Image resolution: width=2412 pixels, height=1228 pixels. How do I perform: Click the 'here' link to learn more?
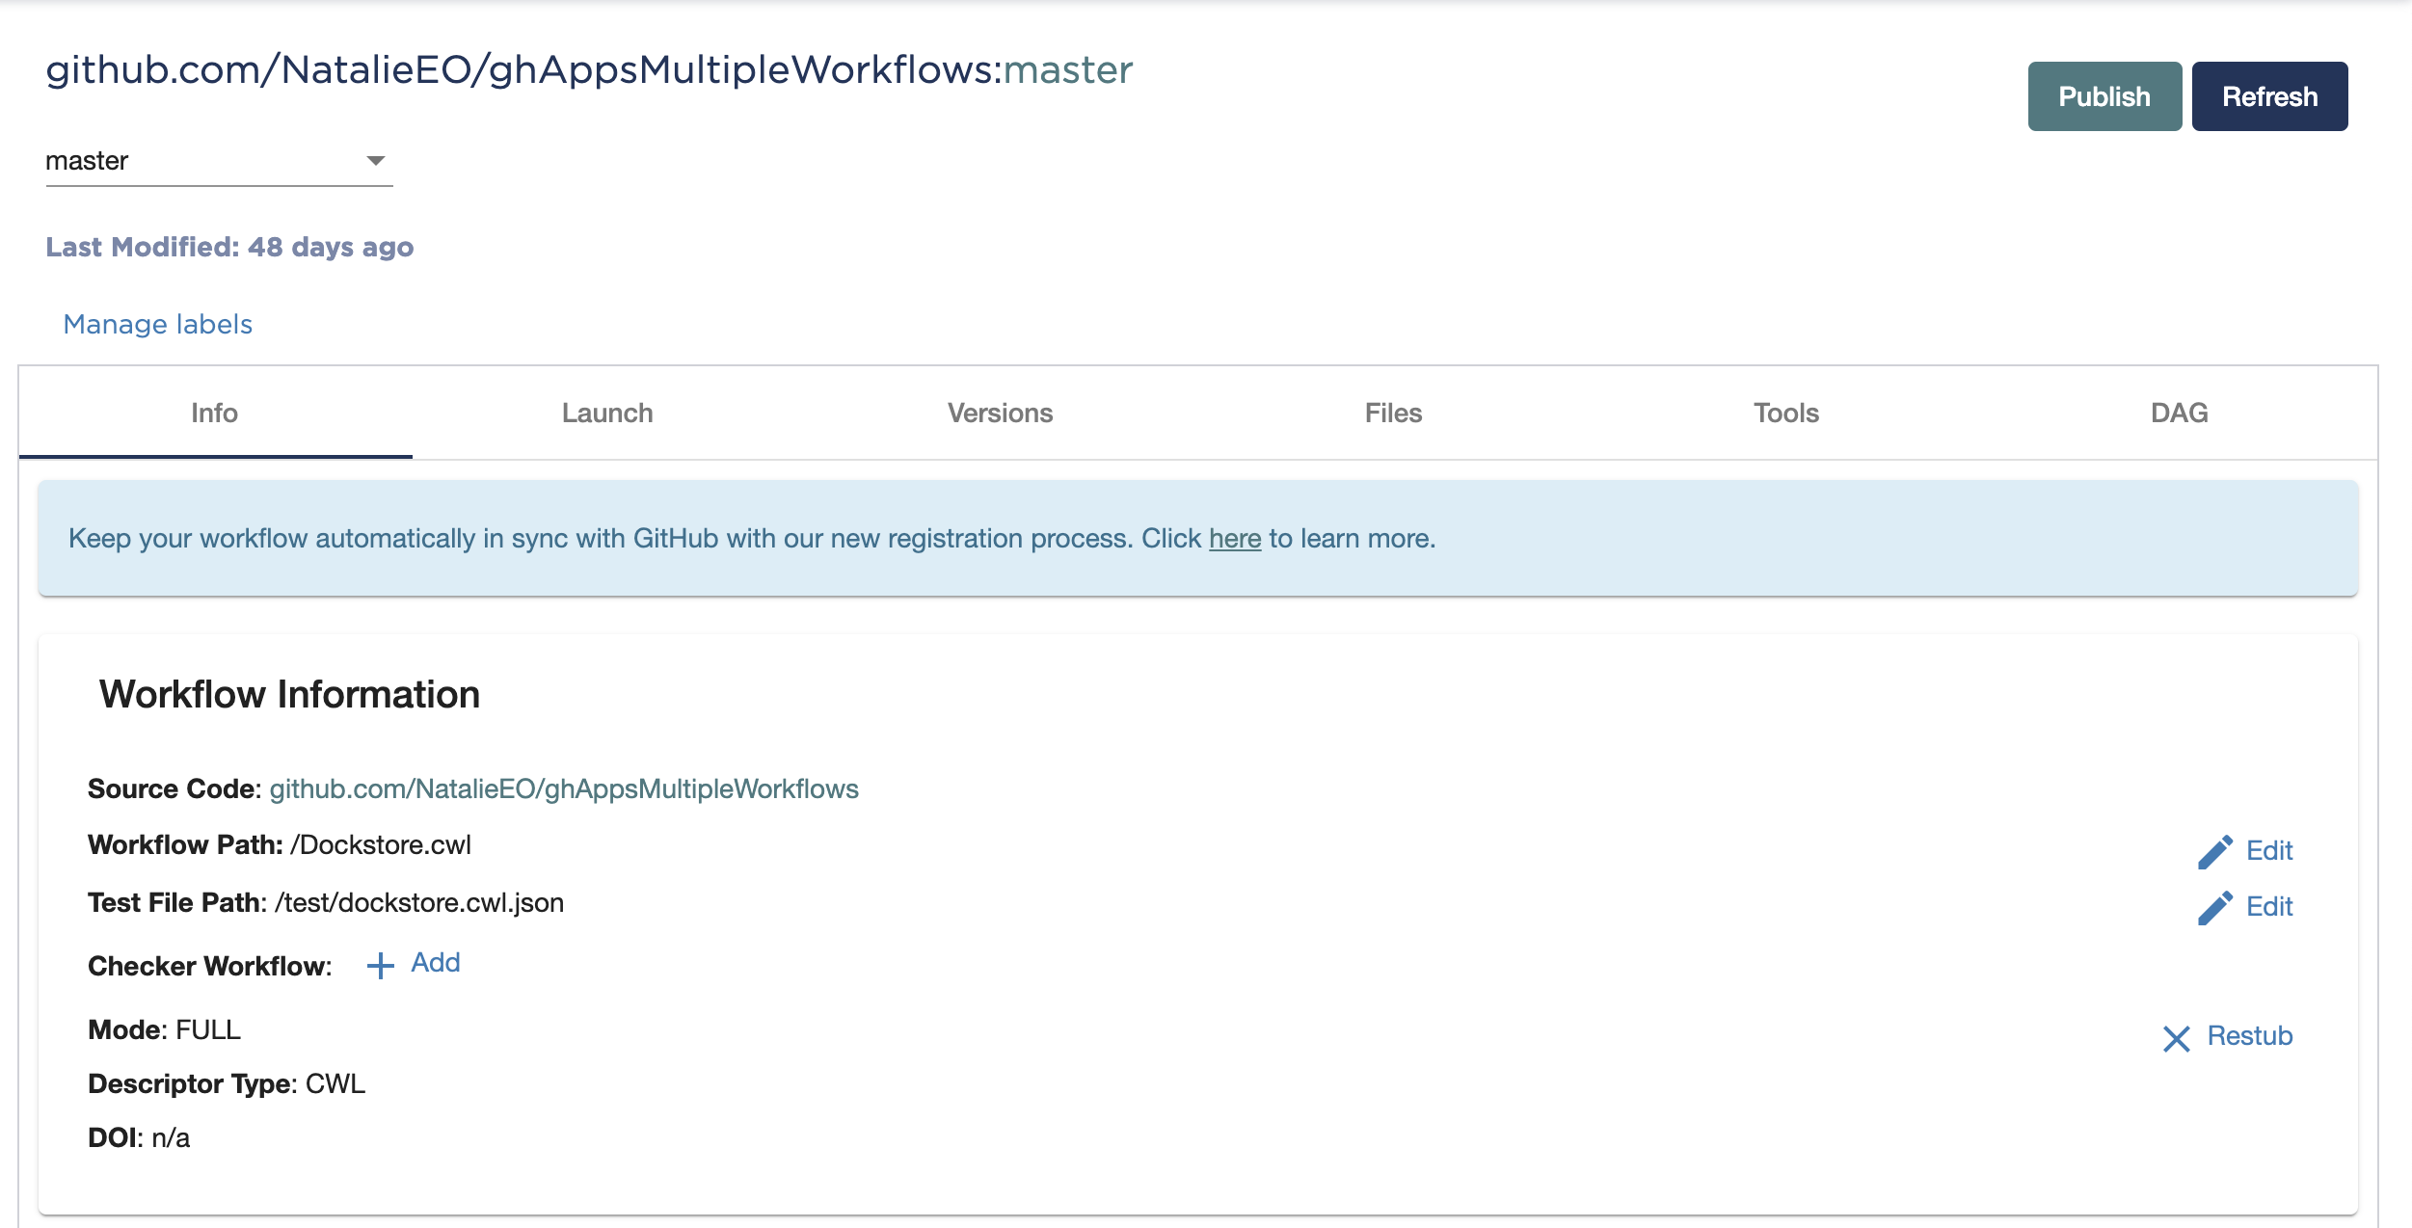coord(1234,539)
